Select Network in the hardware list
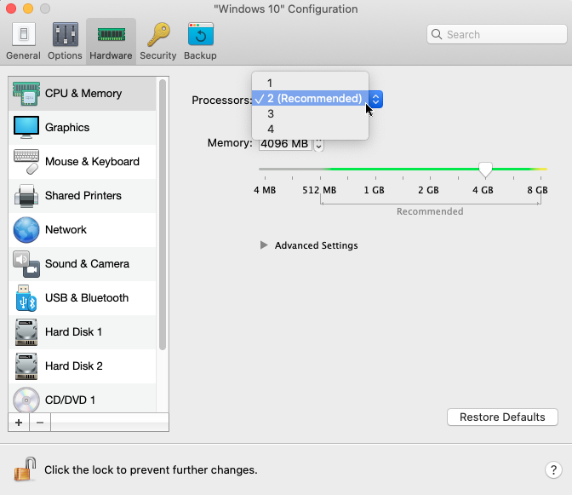572x495 pixels. click(83, 230)
